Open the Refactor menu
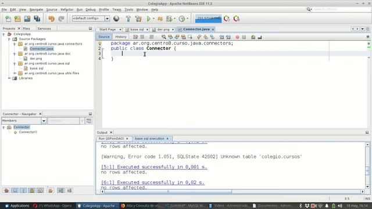The width and height of the screenshot is (372, 209). (67, 9)
